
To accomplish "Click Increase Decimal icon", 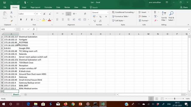I will [x=95, y=21].
